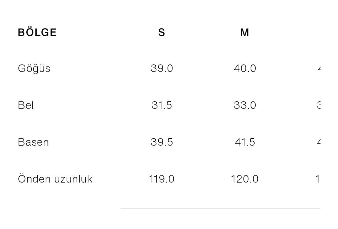Viewport: 338px width, 229px height.
Task: Click the Bel row label
Action: pos(26,105)
